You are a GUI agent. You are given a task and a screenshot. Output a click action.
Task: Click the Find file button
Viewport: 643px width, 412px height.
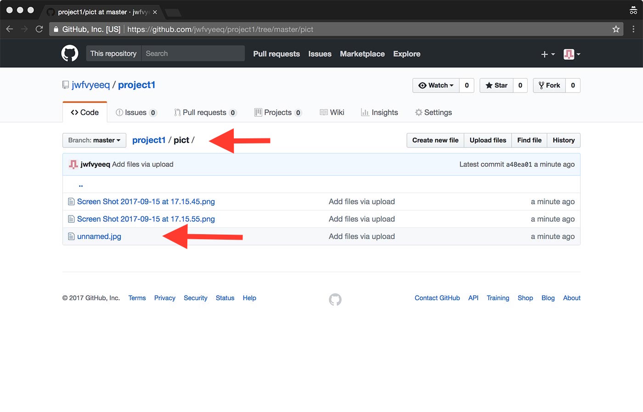pyautogui.click(x=529, y=140)
